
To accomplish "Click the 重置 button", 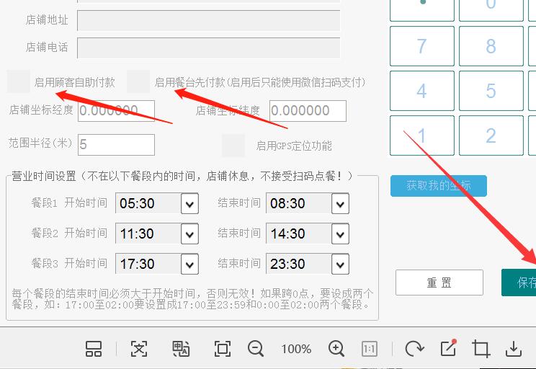I will point(439,283).
